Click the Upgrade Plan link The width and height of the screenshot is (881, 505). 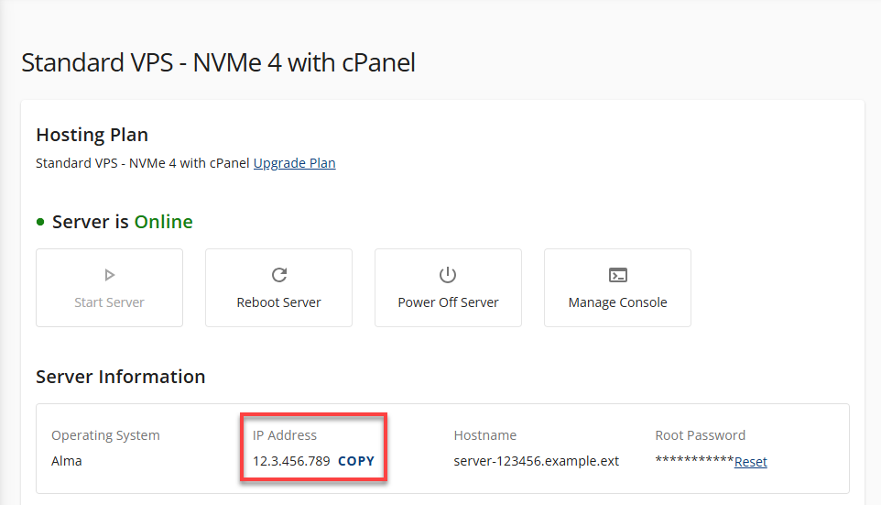tap(294, 163)
